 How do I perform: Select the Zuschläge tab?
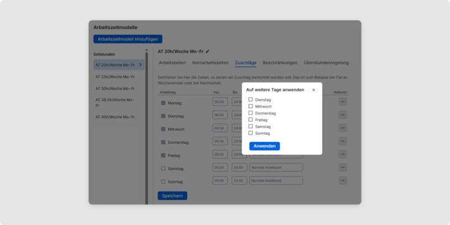pyautogui.click(x=246, y=62)
